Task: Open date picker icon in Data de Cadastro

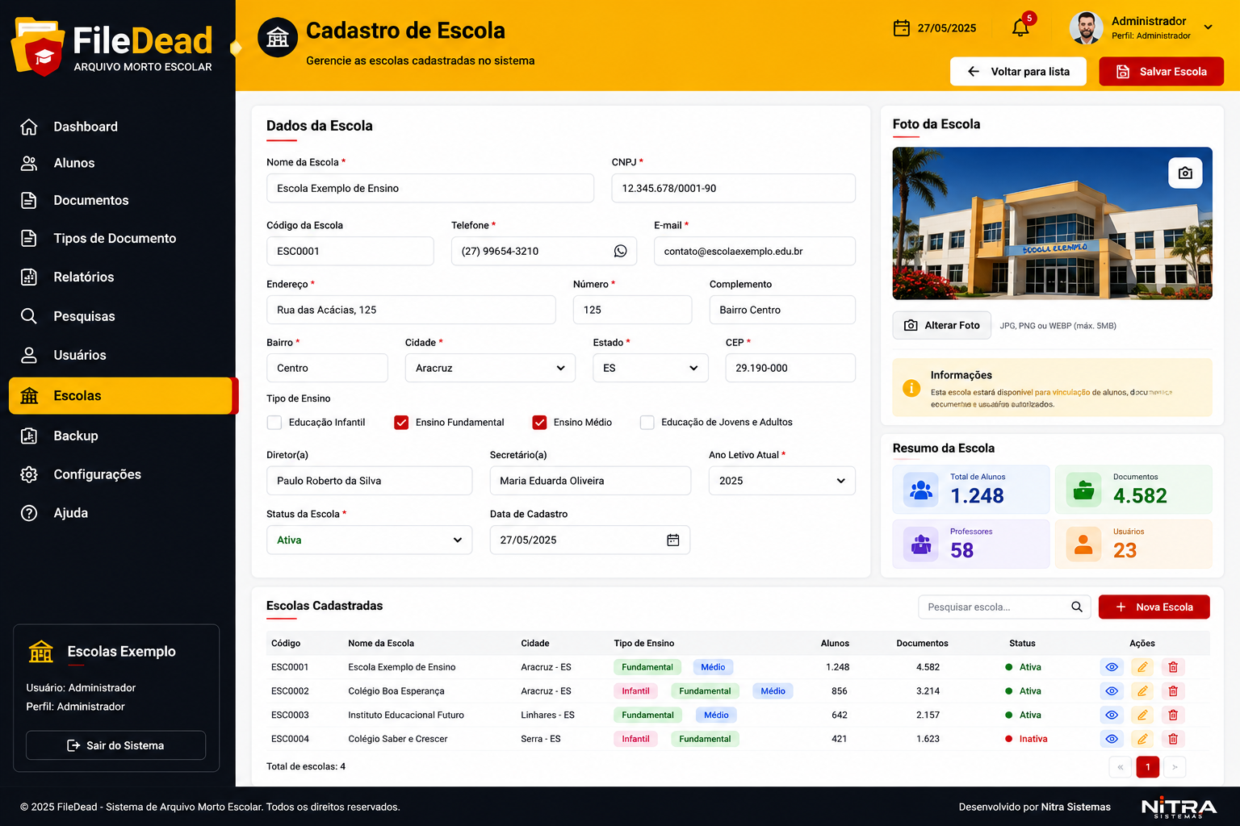Action: 673,540
